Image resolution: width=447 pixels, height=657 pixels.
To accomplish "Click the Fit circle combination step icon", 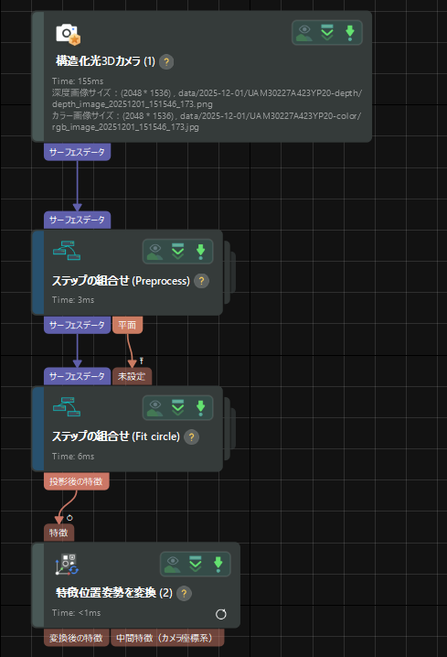I will 67,407.
